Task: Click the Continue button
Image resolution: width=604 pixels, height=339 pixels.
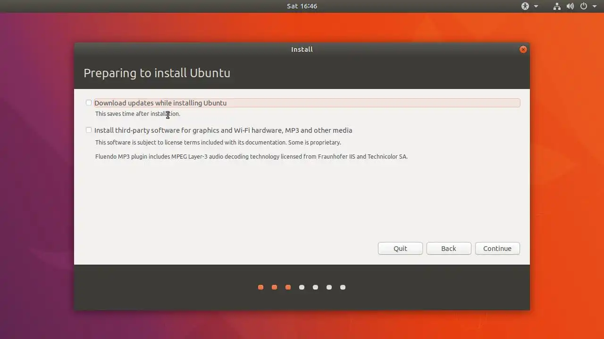Action: (x=497, y=249)
